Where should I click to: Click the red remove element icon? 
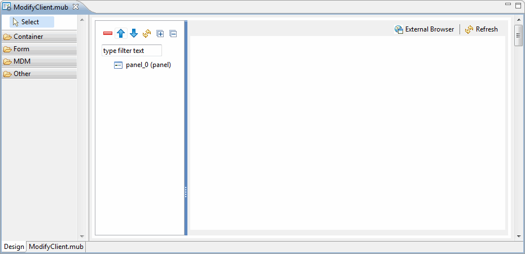(108, 33)
